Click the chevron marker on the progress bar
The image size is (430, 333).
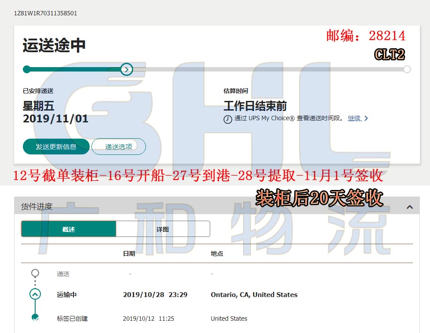(127, 69)
